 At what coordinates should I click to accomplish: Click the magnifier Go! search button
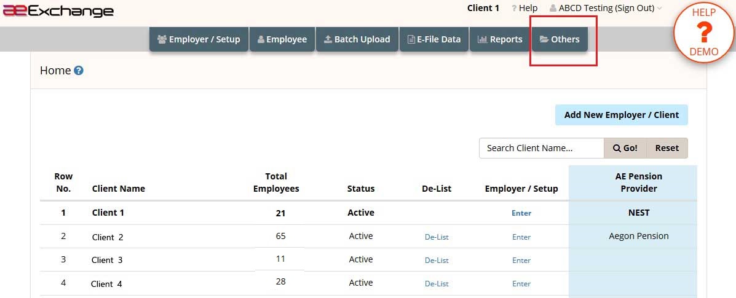[x=625, y=148]
